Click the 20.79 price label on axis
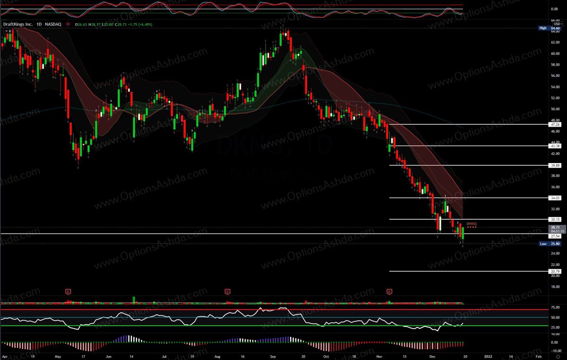This screenshot has height=360, width=567. pyautogui.click(x=555, y=271)
